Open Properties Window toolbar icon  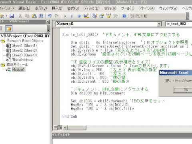pyautogui.click(x=102, y=16)
